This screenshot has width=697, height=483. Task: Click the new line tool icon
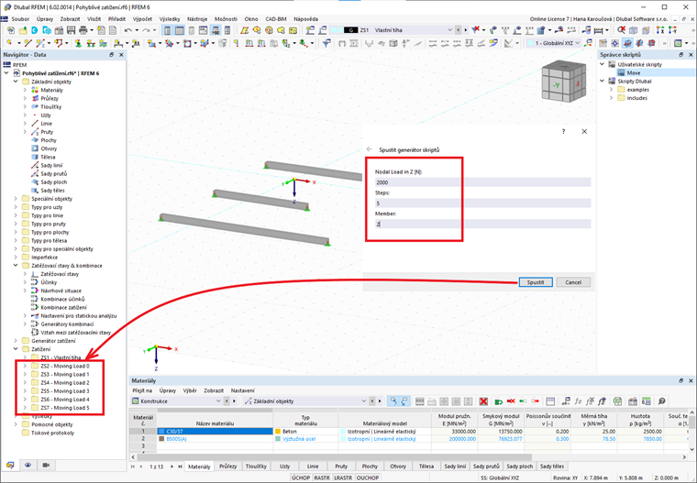pos(28,43)
